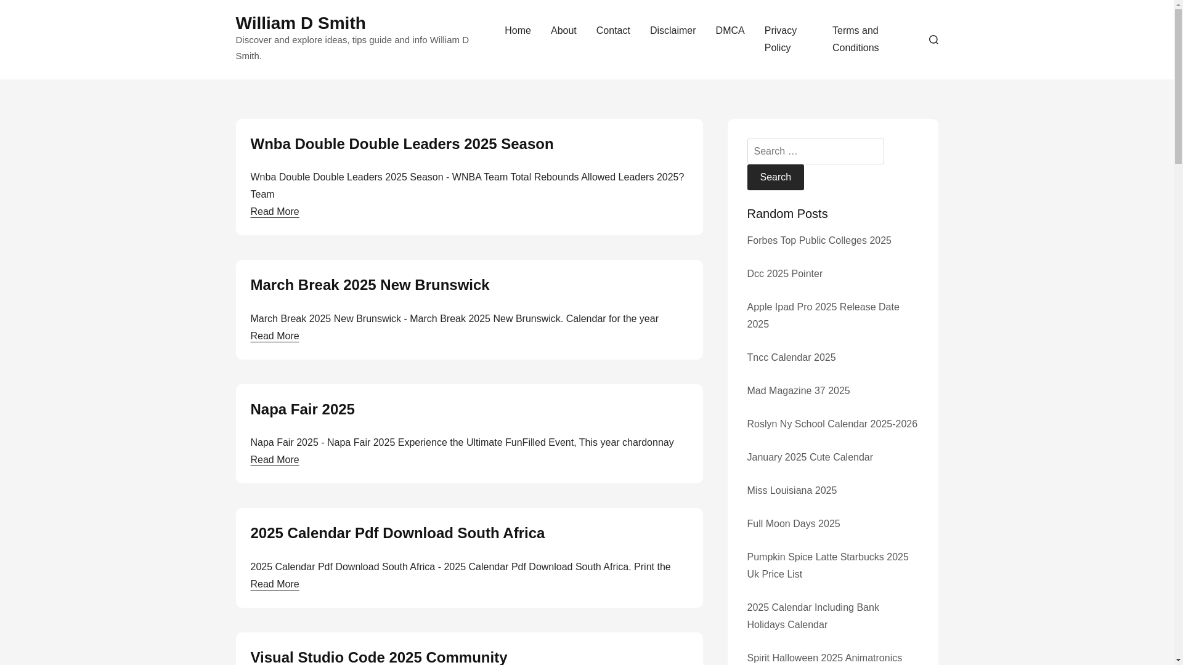
Task: Open Forbes Top Public Colleges 2025 link
Action: [818, 241]
